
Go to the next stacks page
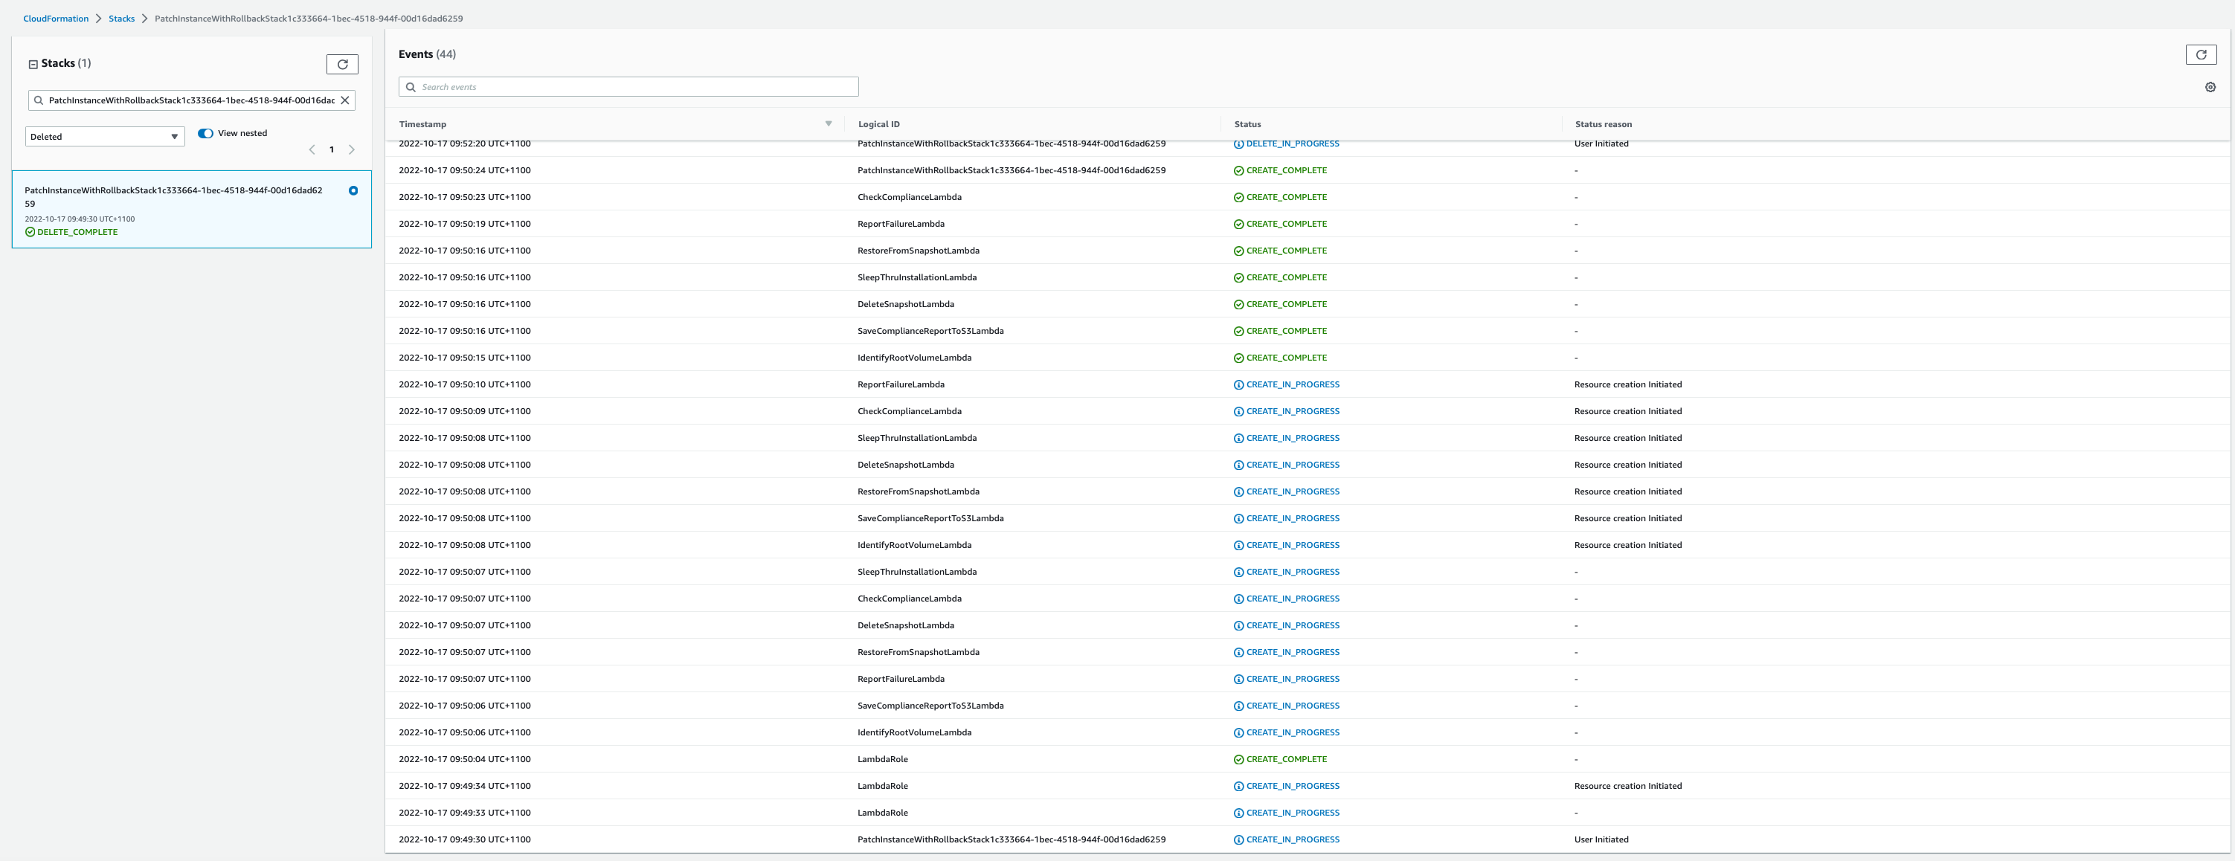pyautogui.click(x=351, y=149)
